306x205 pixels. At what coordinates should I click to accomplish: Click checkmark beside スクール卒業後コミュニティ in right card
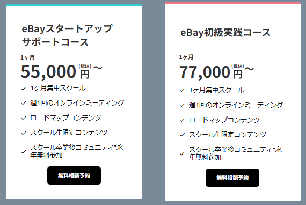(x=183, y=153)
